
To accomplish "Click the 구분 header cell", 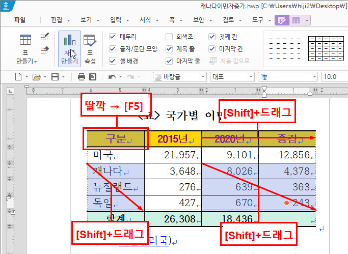I will (116, 139).
